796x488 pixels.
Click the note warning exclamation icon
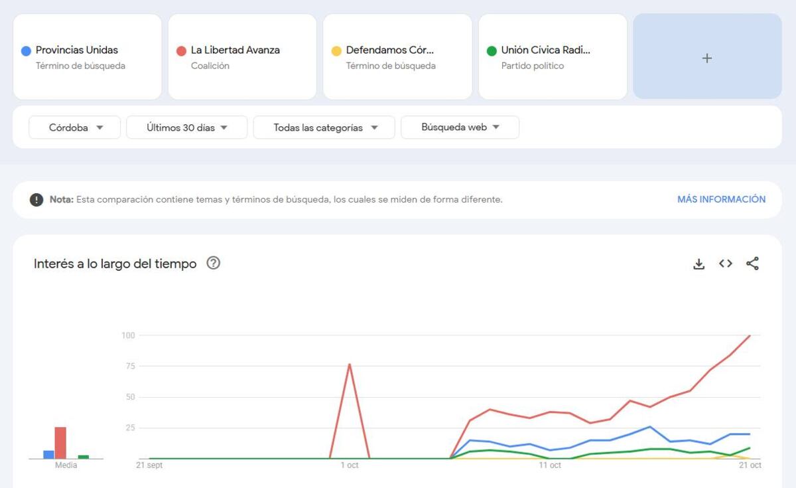(36, 199)
